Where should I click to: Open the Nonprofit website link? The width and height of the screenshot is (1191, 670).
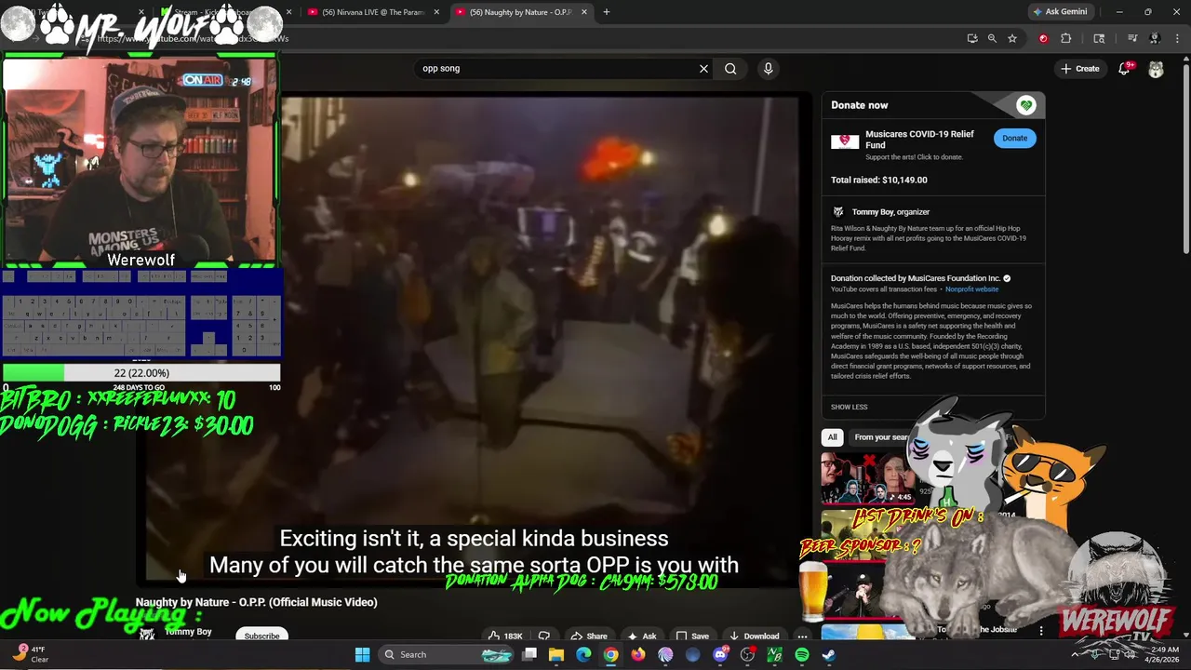(x=971, y=289)
